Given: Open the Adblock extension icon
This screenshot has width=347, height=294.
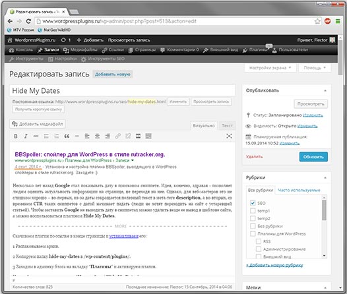Looking at the screenshot, I should click(327, 21).
